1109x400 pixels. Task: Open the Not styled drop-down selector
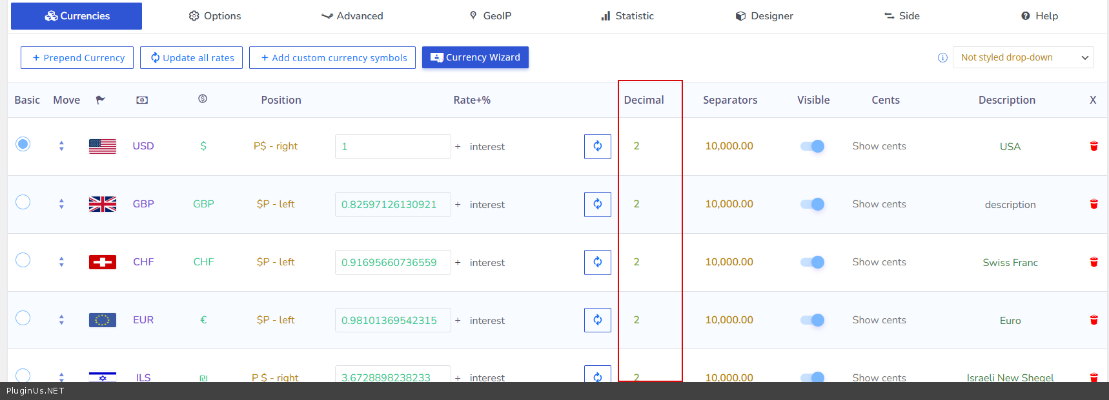click(1023, 57)
